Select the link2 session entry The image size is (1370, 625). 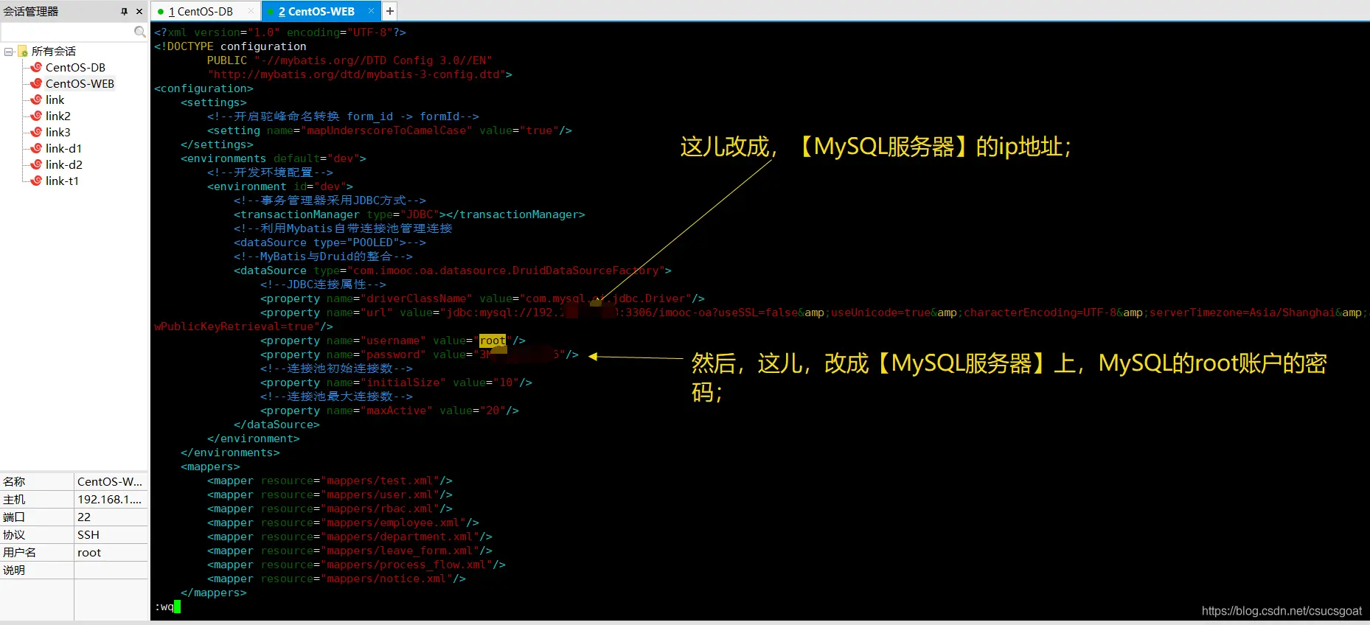click(x=58, y=116)
